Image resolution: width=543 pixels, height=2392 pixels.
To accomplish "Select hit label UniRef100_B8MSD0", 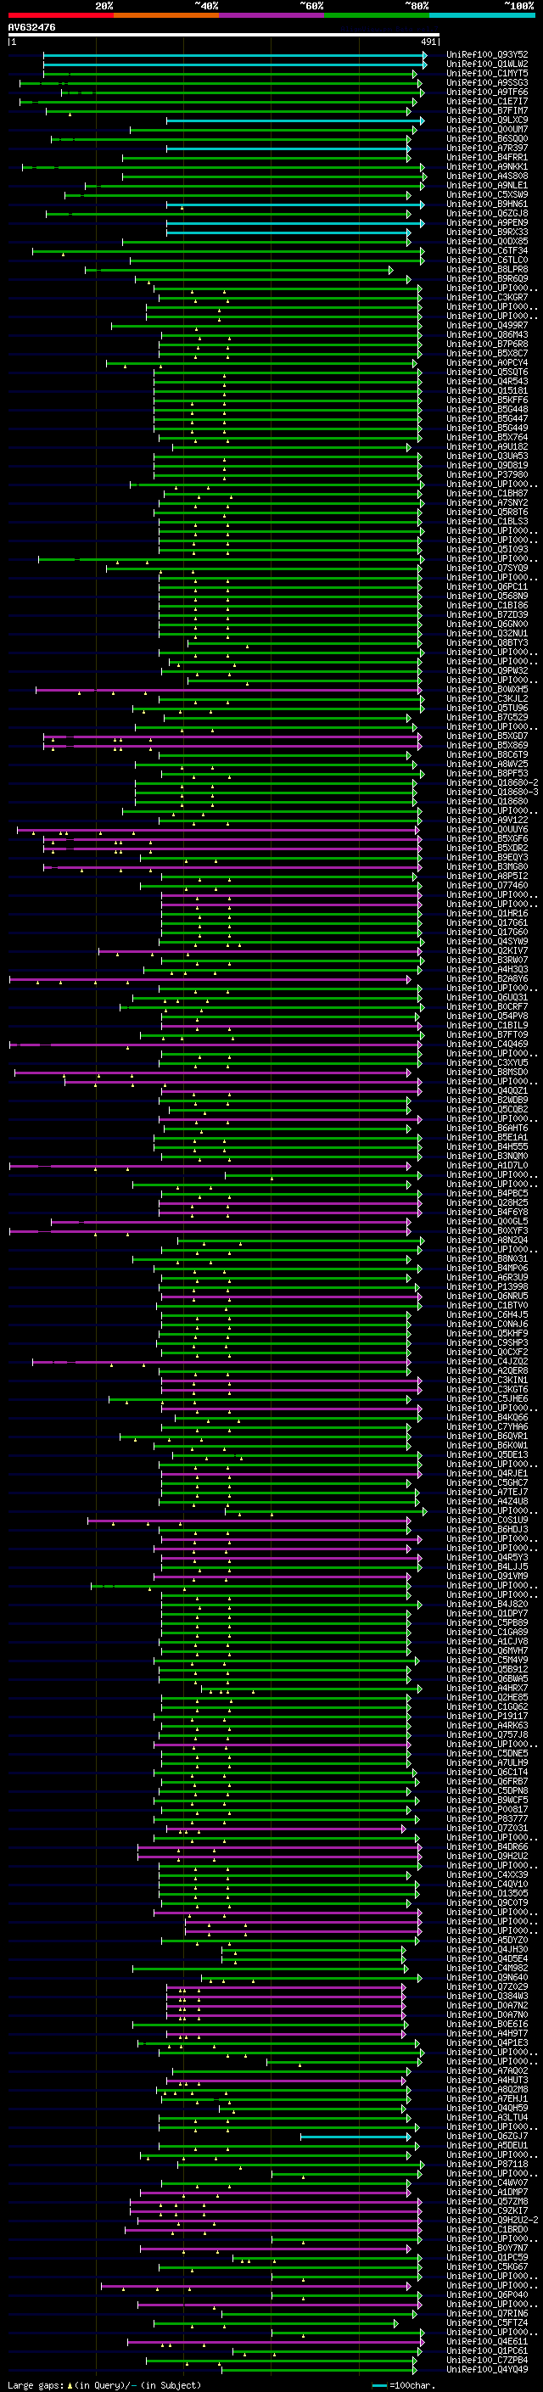I will click(x=487, y=1072).
